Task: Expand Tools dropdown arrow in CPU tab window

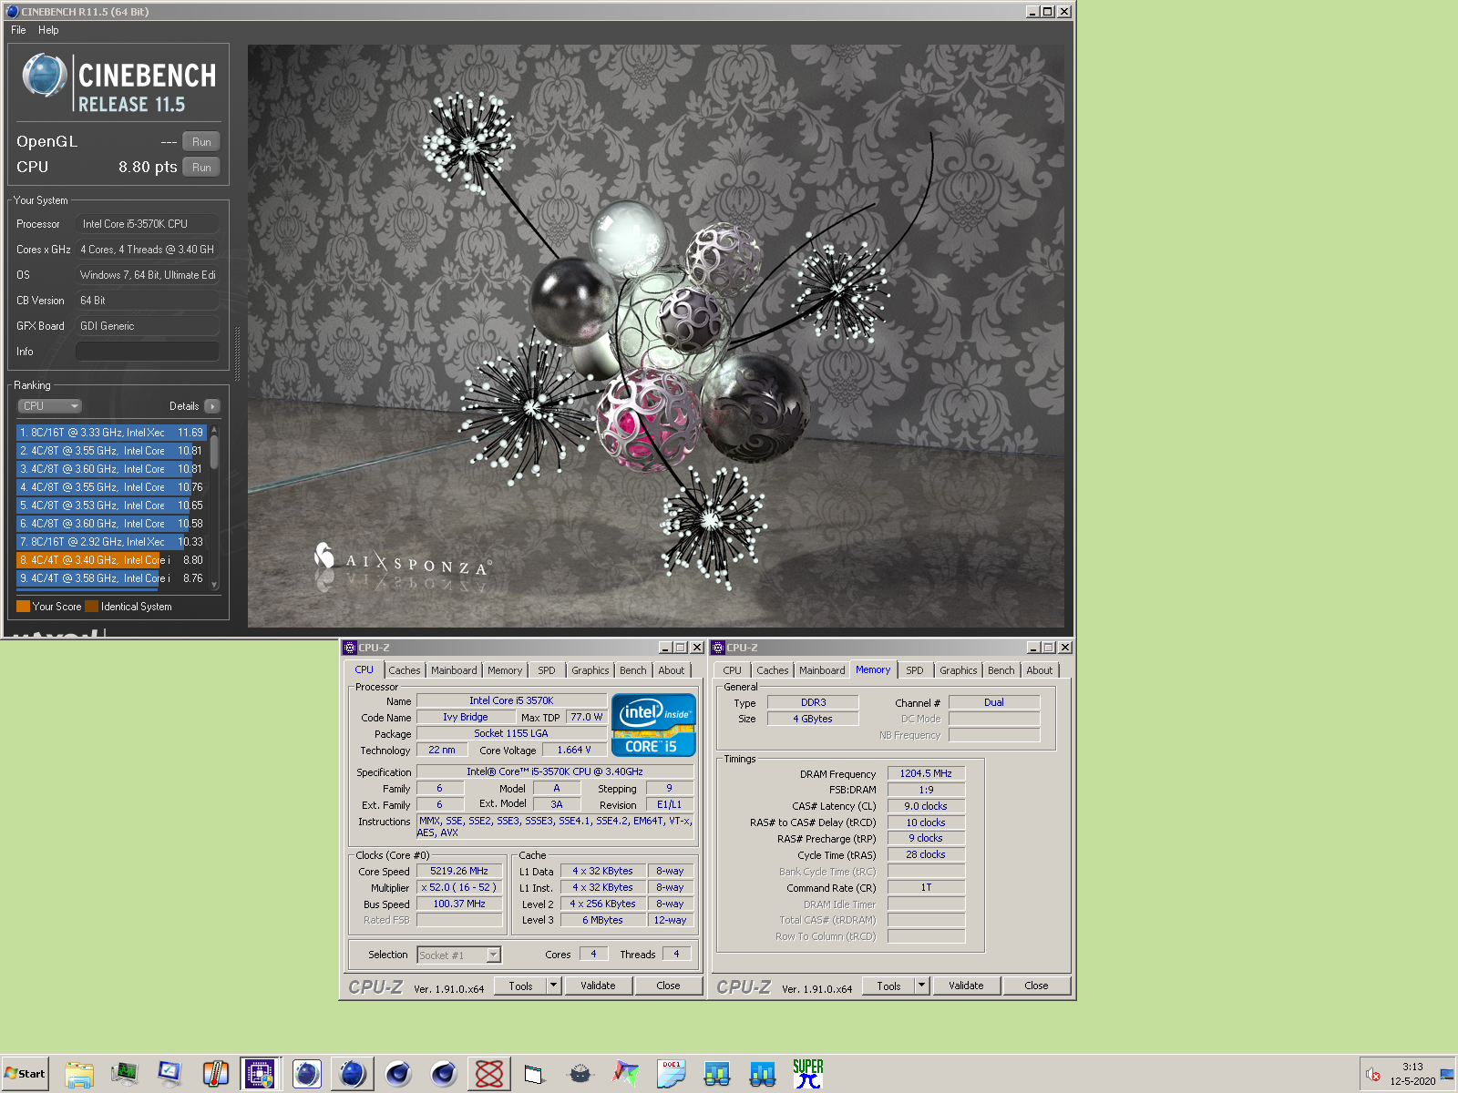Action: pyautogui.click(x=554, y=986)
